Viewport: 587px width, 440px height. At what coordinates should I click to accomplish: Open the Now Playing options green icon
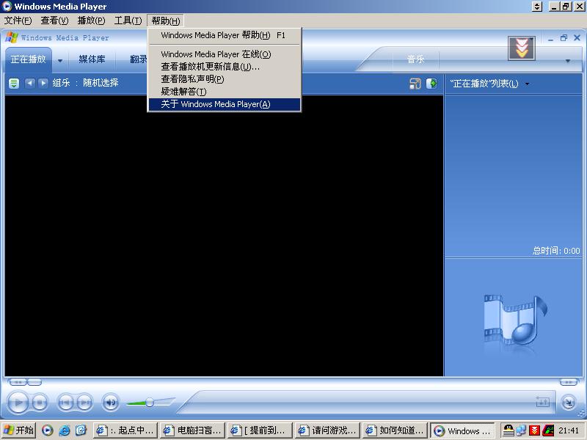14,83
